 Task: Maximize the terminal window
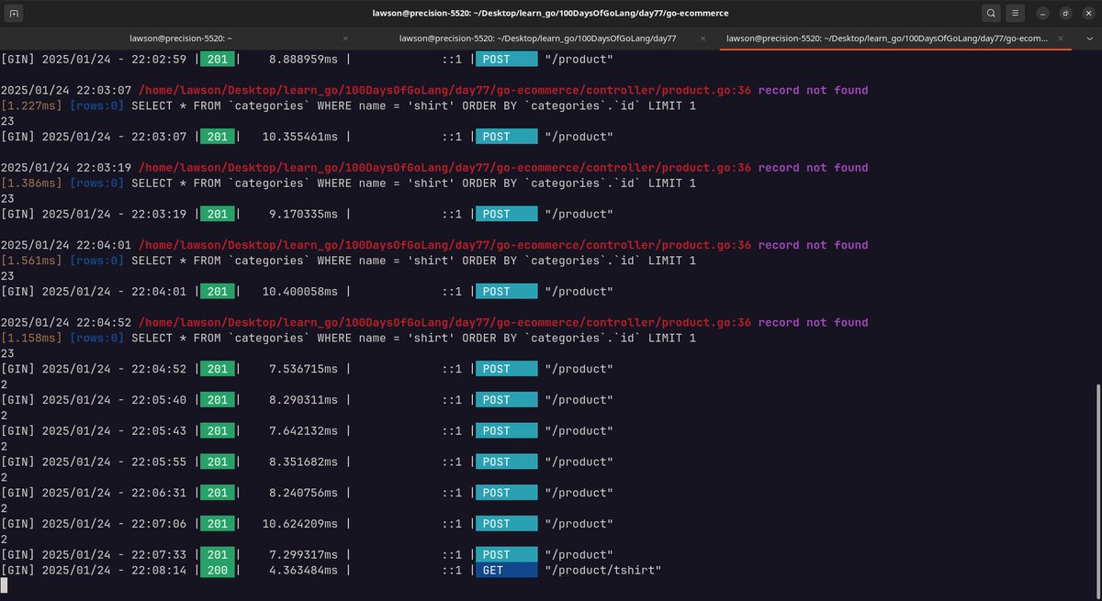[1064, 13]
